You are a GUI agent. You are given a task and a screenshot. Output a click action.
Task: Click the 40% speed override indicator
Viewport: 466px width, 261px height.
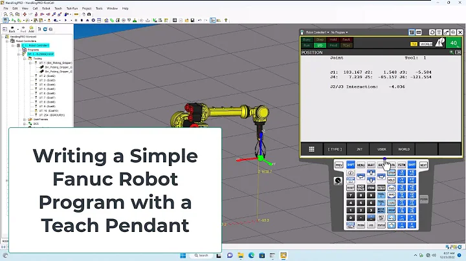click(x=454, y=43)
